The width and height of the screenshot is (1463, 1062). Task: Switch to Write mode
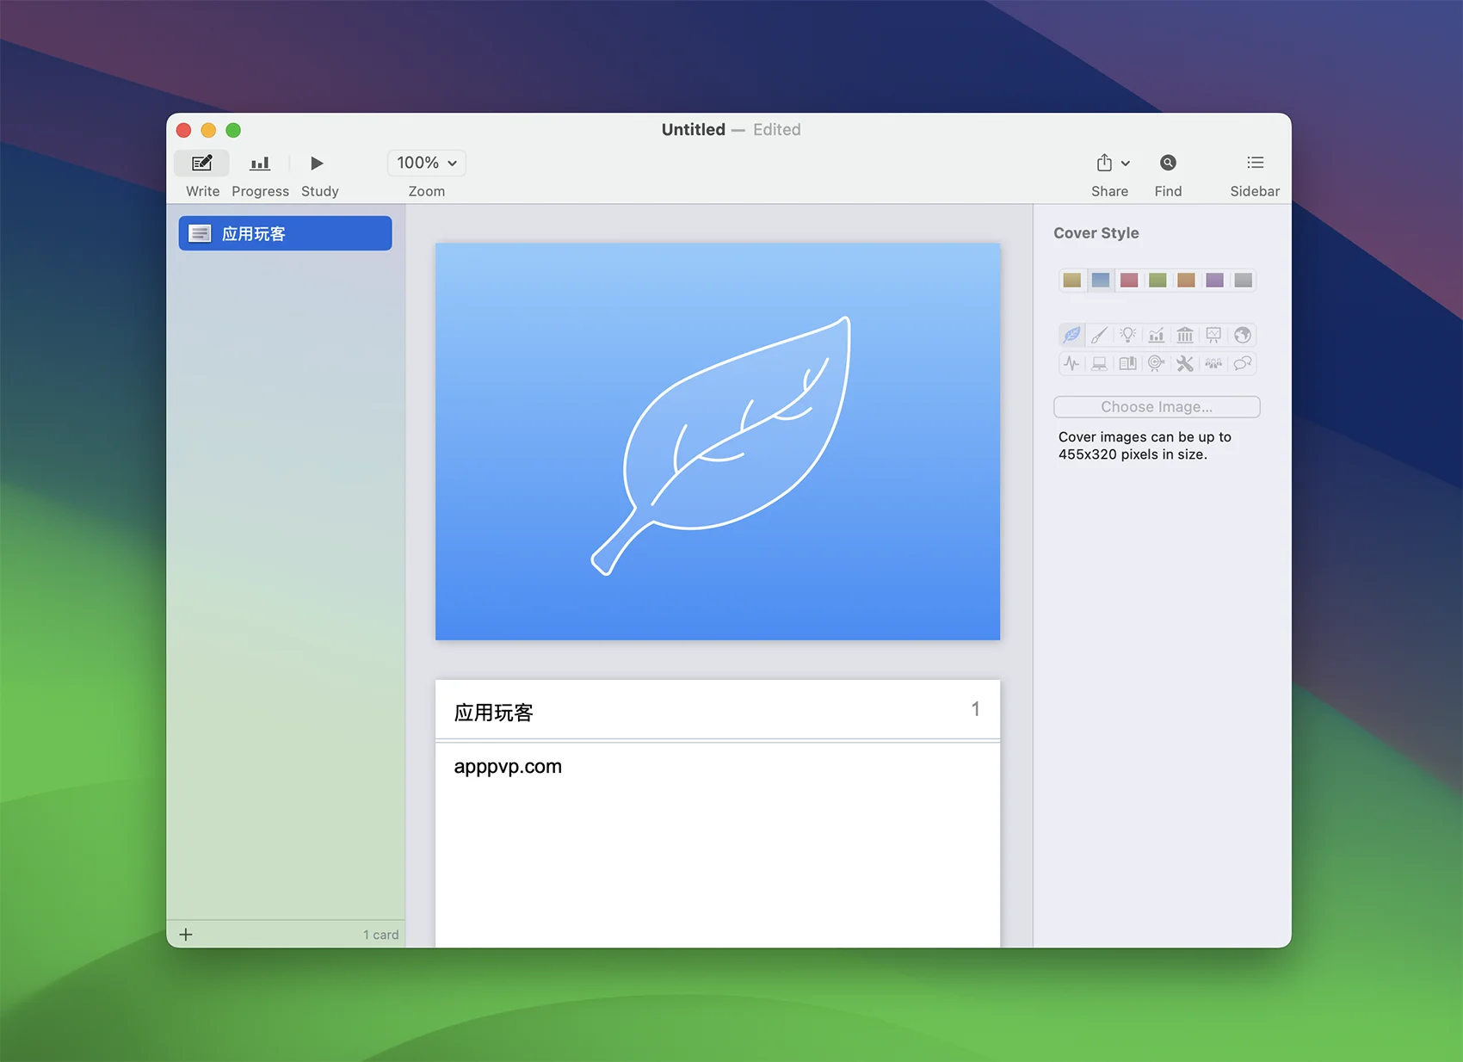(x=202, y=163)
